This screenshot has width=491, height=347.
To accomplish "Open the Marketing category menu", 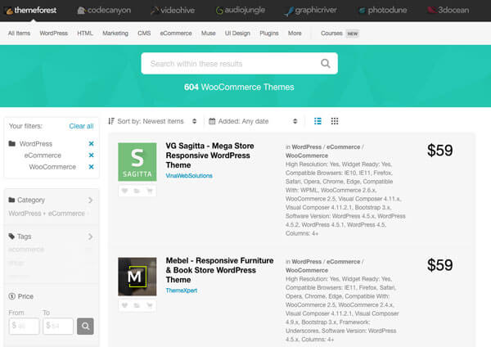I will point(115,34).
